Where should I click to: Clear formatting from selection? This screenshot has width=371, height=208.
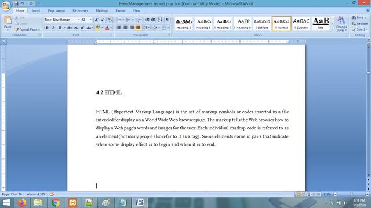110,20
